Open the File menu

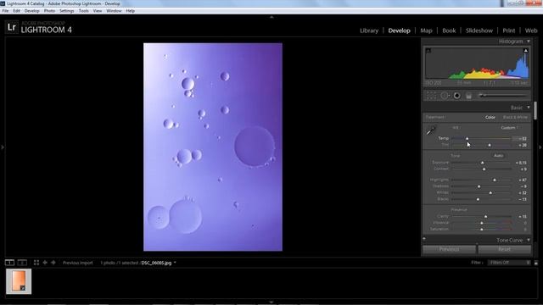(6, 11)
